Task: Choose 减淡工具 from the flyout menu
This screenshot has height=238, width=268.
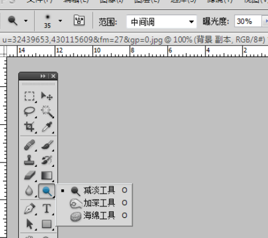Action: coord(94,191)
